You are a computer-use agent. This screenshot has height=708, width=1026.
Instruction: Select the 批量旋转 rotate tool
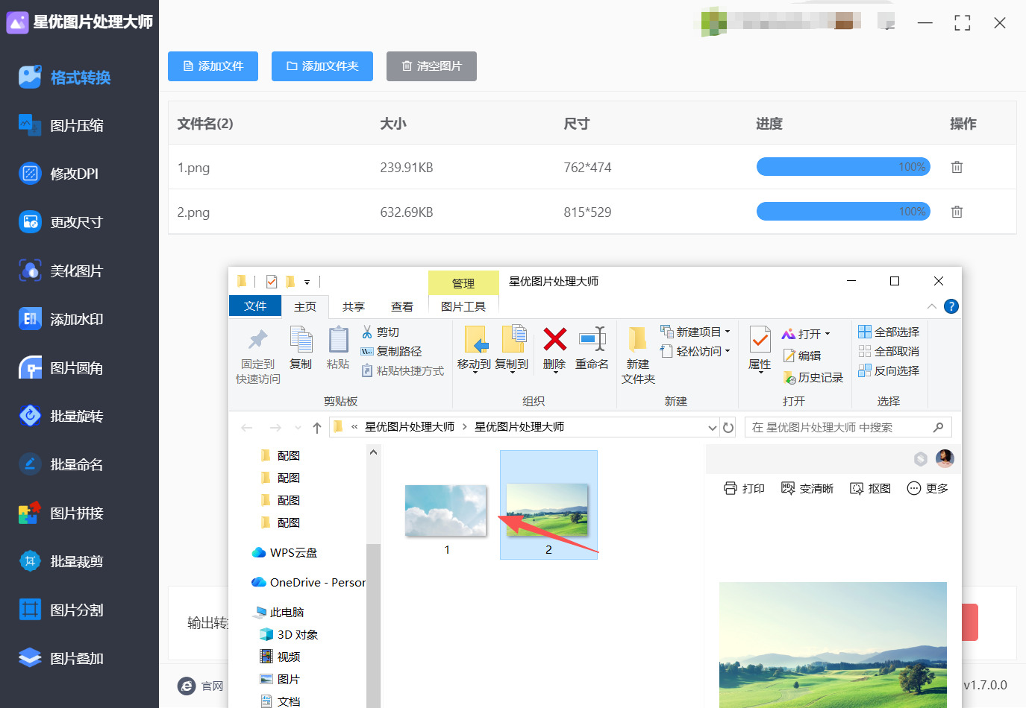pos(76,417)
